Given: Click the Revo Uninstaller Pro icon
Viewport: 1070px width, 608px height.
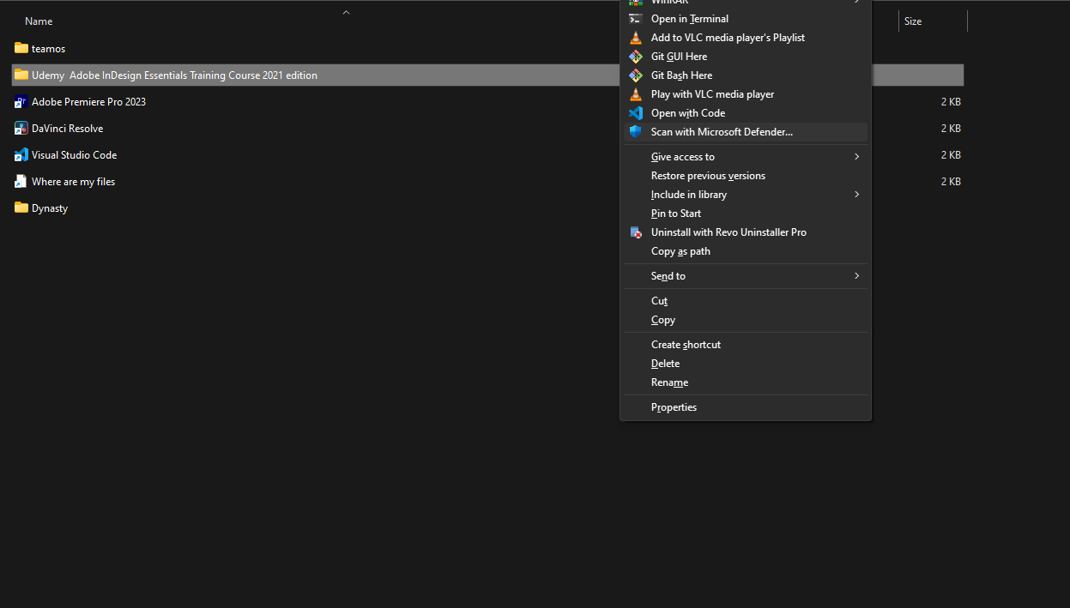Looking at the screenshot, I should tap(636, 232).
